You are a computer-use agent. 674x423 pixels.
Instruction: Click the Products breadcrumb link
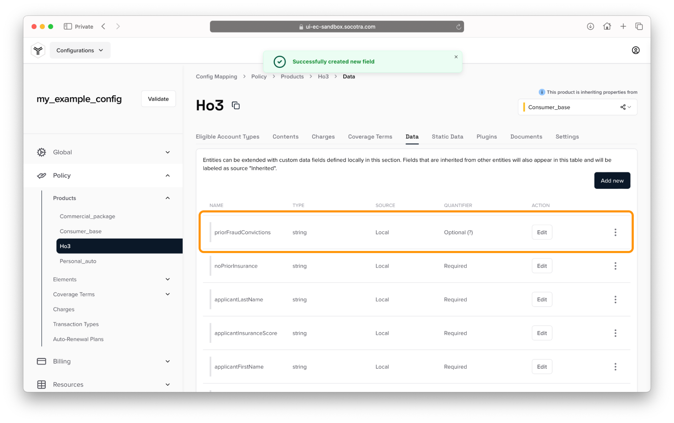coord(292,77)
